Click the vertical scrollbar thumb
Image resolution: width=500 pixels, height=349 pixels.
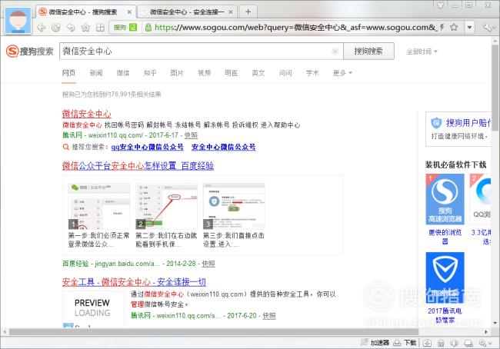[x=495, y=88]
